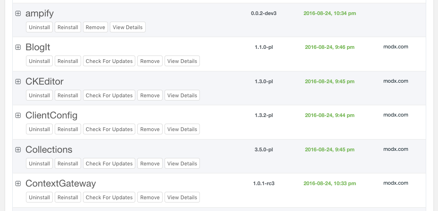Image resolution: width=438 pixels, height=211 pixels.
Task: Expand the Collections package row
Action: 18,150
